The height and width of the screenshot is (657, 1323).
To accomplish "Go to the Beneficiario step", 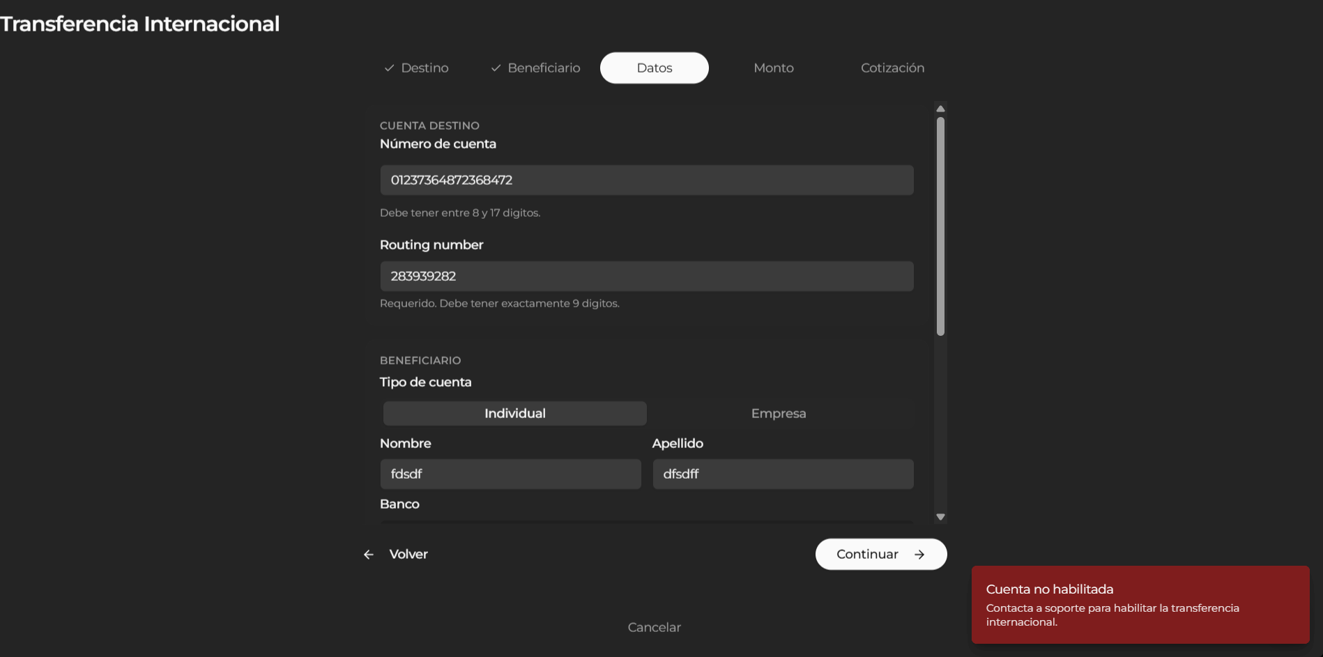I will click(x=535, y=68).
